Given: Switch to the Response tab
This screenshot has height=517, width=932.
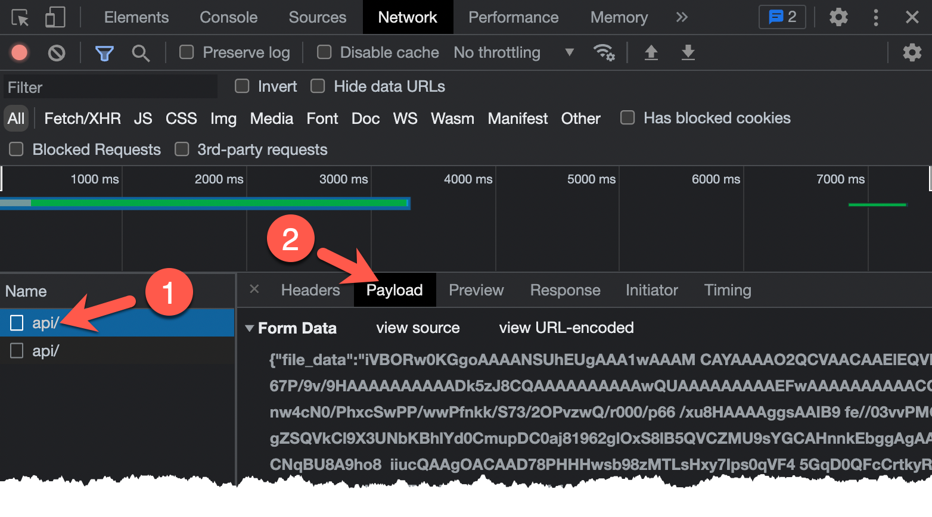Looking at the screenshot, I should (x=565, y=290).
